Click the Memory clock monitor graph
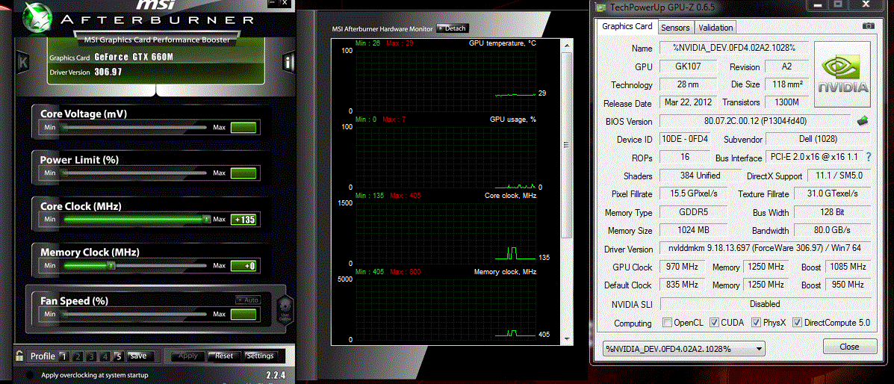This screenshot has height=384, width=894. click(x=447, y=309)
